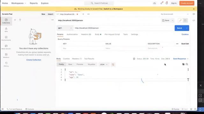Expand the Workspaces menu

[x=18, y=3]
